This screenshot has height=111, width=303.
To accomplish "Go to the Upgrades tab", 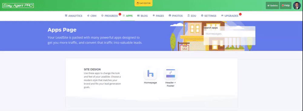I will (x=230, y=16).
